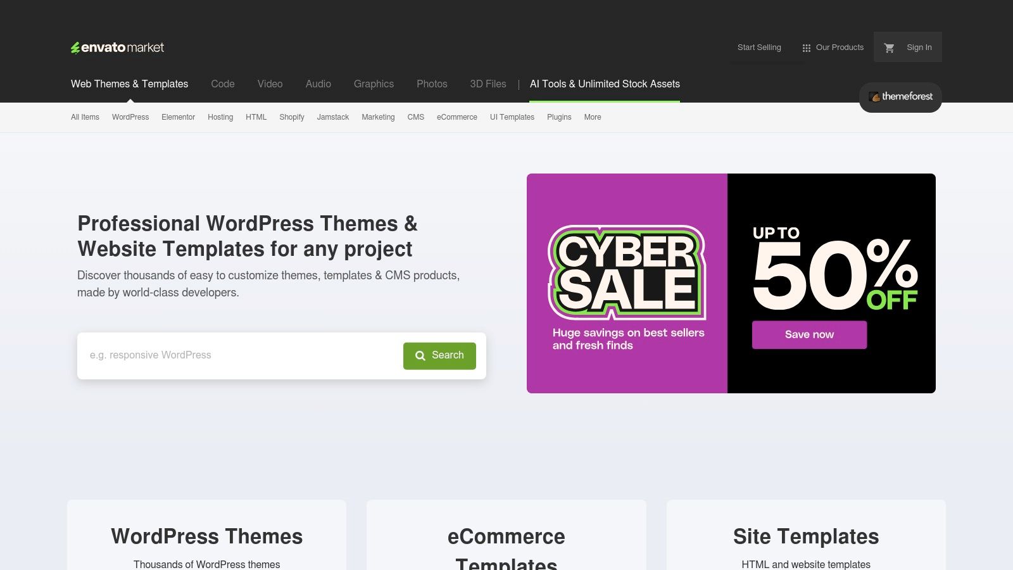The image size is (1013, 570).
Task: Open the WordPress submenu
Action: point(130,117)
